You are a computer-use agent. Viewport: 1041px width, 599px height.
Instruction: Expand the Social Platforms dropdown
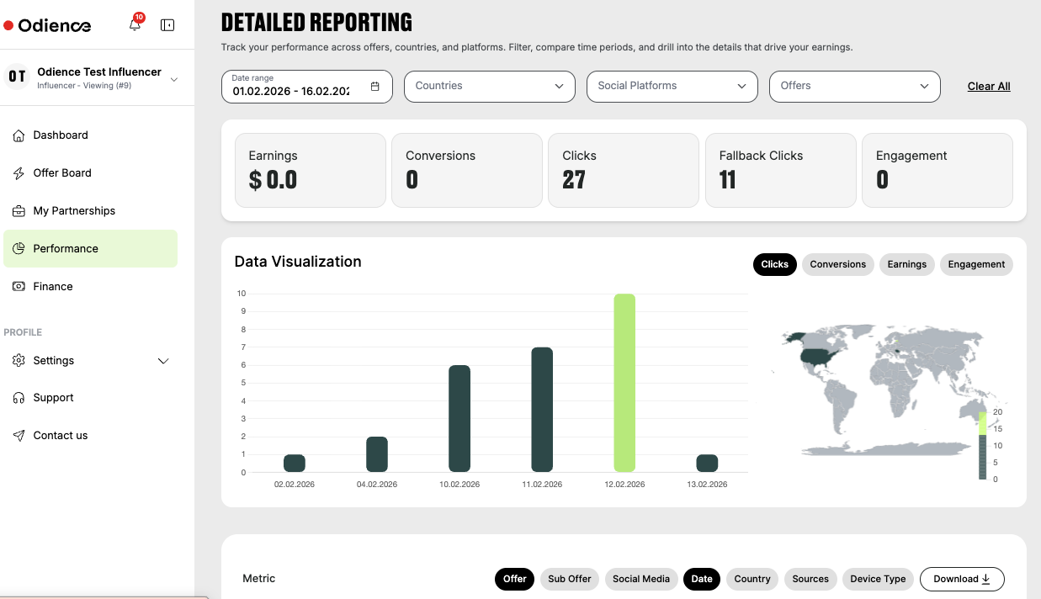[672, 86]
